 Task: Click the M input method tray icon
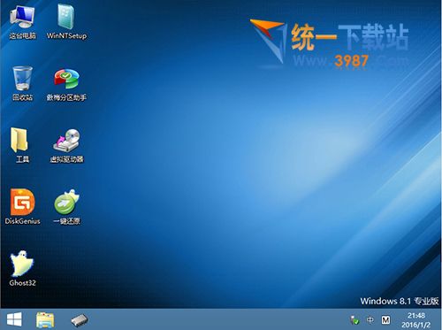385,319
